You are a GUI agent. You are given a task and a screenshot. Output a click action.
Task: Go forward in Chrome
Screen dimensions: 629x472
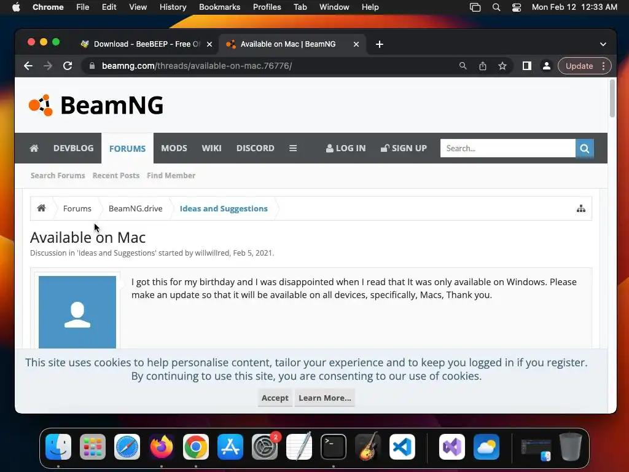(48, 66)
